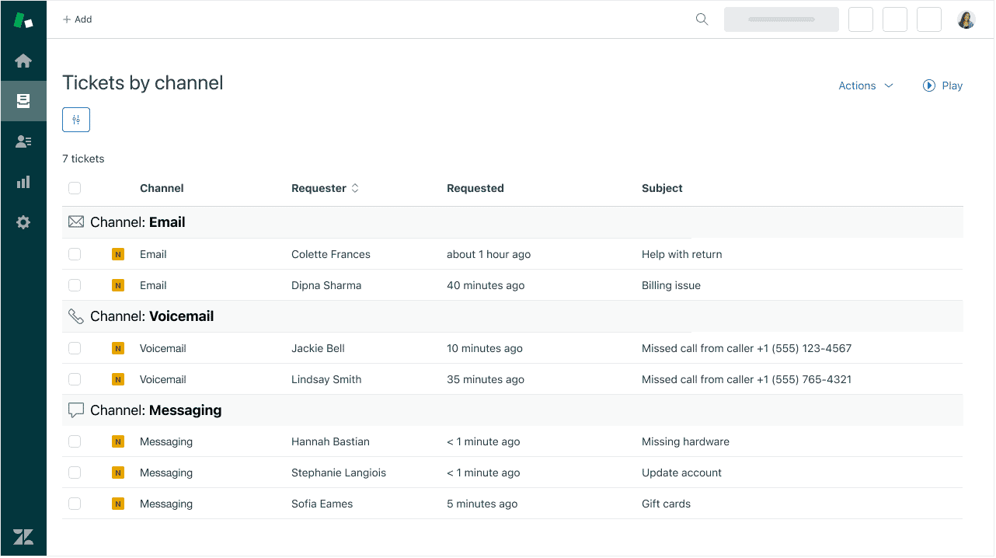Click the Zendesk logo at sidebar bottom
Viewport: 996px width, 558px height.
tap(23, 536)
